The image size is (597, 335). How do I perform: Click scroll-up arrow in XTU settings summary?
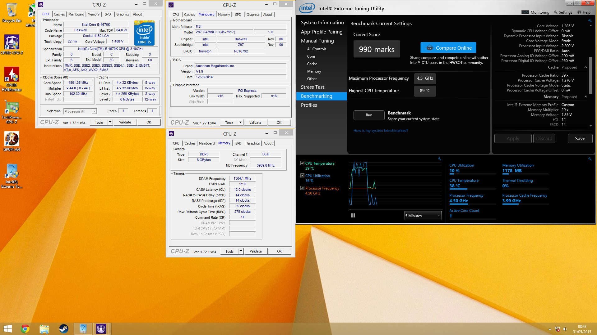(591, 25)
